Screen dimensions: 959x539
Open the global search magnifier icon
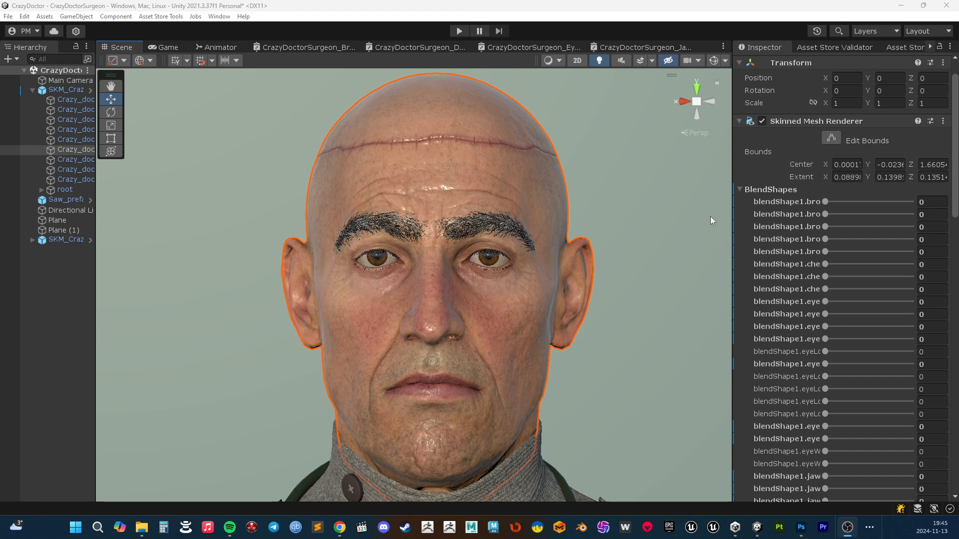tap(839, 31)
